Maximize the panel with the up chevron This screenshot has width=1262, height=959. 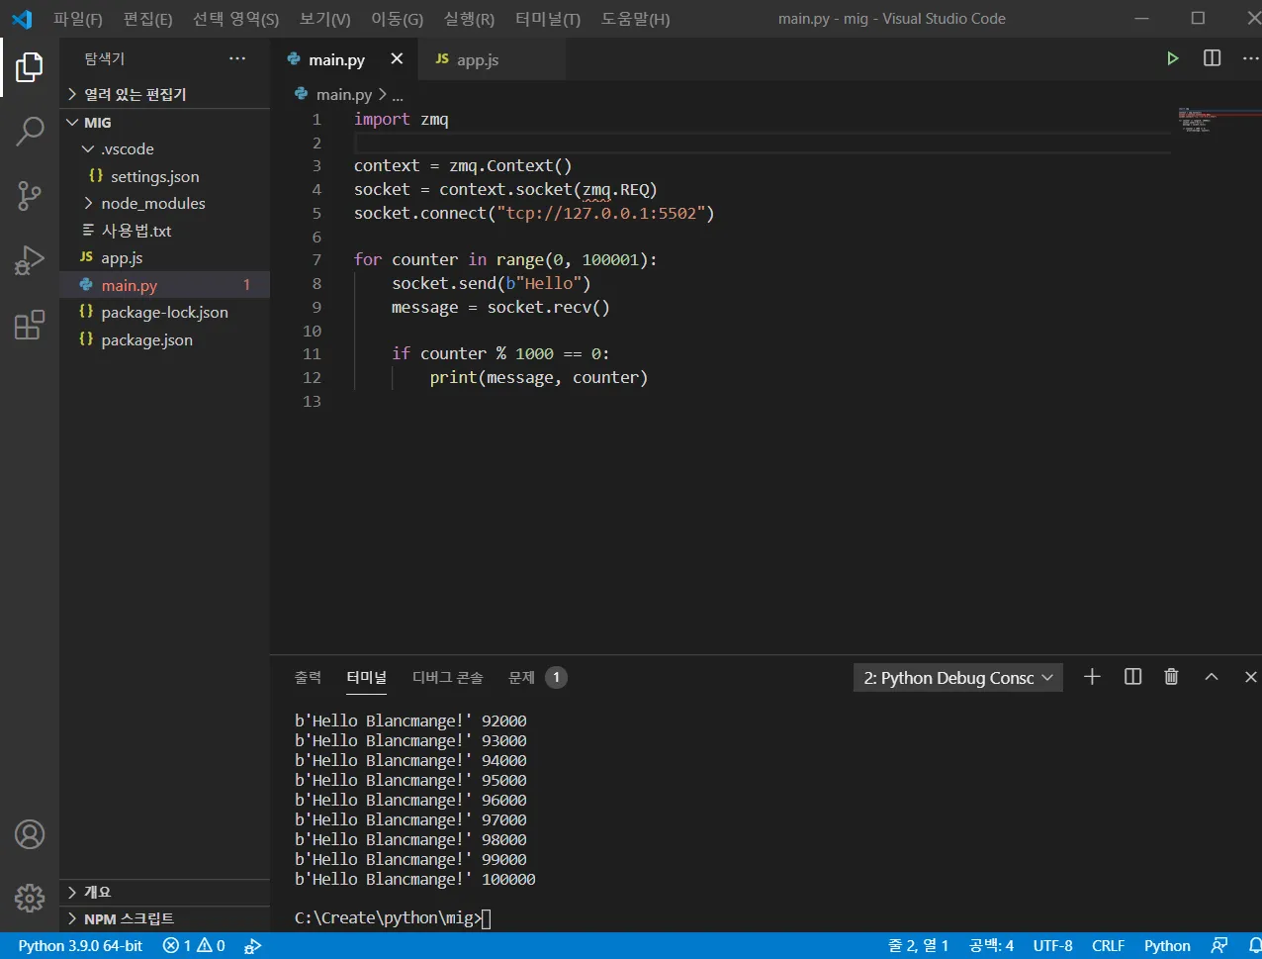click(1211, 677)
